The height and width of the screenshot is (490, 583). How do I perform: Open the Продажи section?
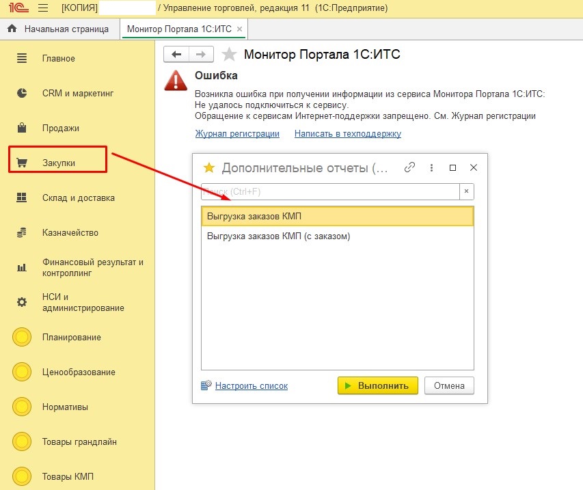click(x=61, y=128)
